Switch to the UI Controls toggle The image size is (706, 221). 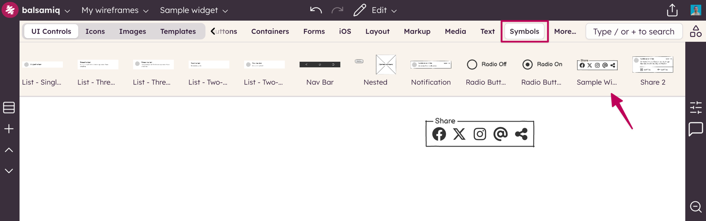[x=51, y=31]
